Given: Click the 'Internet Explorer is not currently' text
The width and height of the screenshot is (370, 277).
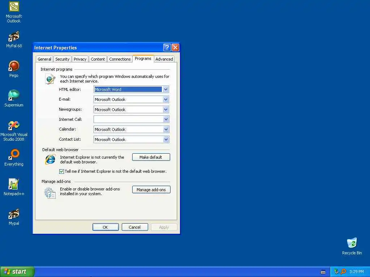Looking at the screenshot, I should (92, 159).
